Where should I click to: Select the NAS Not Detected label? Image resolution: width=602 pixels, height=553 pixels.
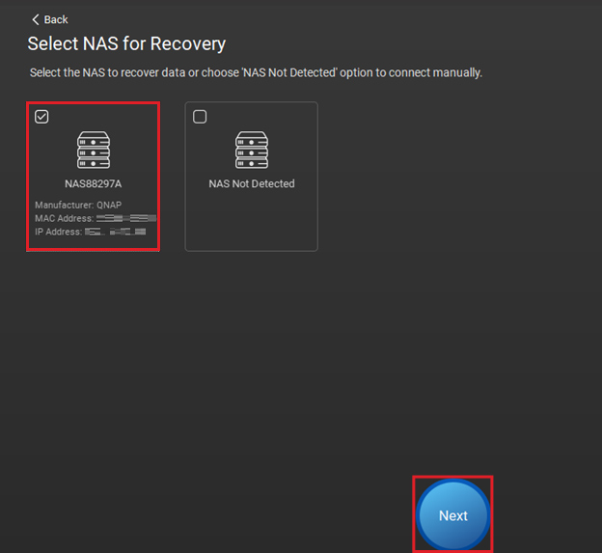(252, 184)
